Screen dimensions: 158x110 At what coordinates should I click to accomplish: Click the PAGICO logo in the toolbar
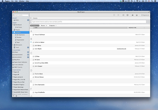pos(145,15)
